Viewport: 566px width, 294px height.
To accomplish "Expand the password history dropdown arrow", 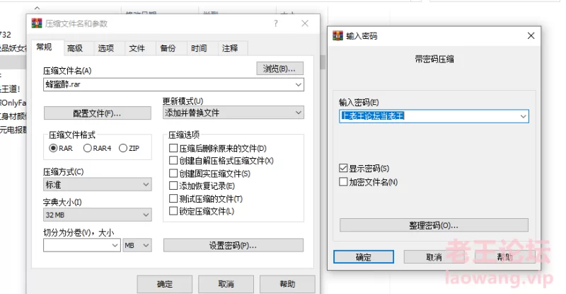I will pyautogui.click(x=523, y=115).
